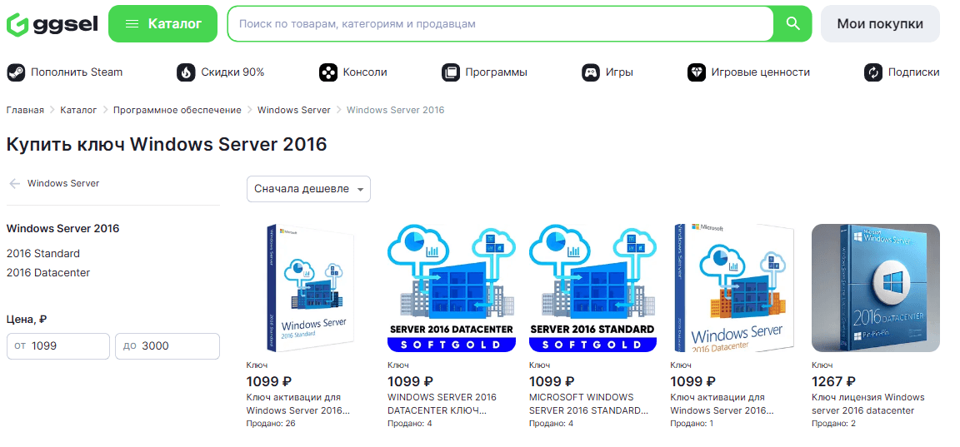Open Скидки 90% section
The width and height of the screenshot is (960, 447).
[x=232, y=72]
